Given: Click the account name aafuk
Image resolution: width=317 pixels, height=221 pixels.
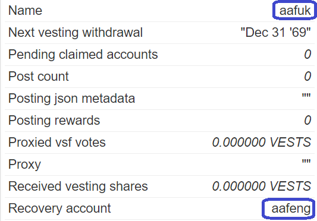Looking at the screenshot, I should point(295,11).
